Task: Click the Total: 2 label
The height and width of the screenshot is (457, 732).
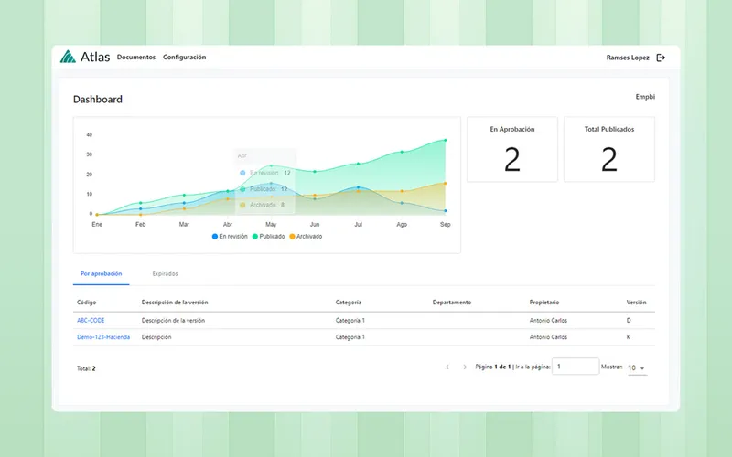Action: pos(86,368)
